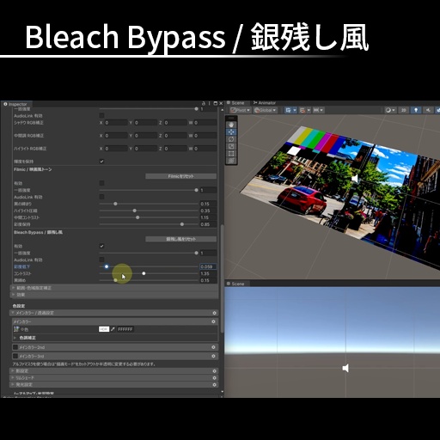This screenshot has height=440, width=440.
Task: Click シャドウ RGB補正 X value field
Action: click(116, 123)
